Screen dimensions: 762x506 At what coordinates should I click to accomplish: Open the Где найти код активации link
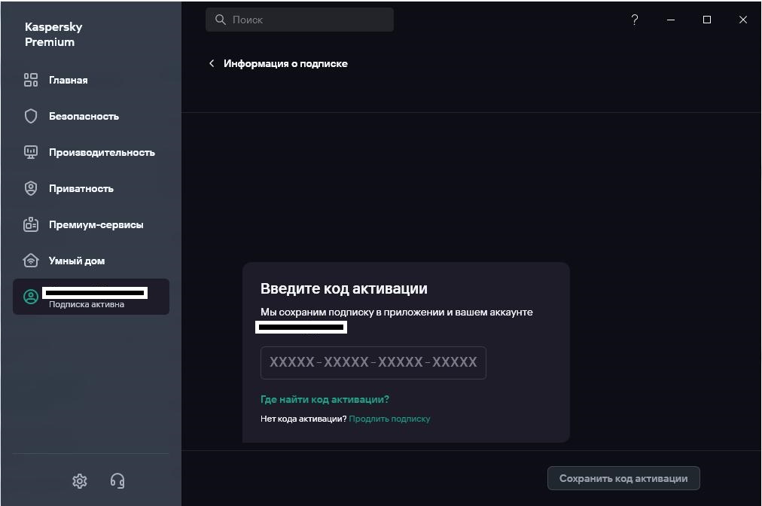pos(325,399)
